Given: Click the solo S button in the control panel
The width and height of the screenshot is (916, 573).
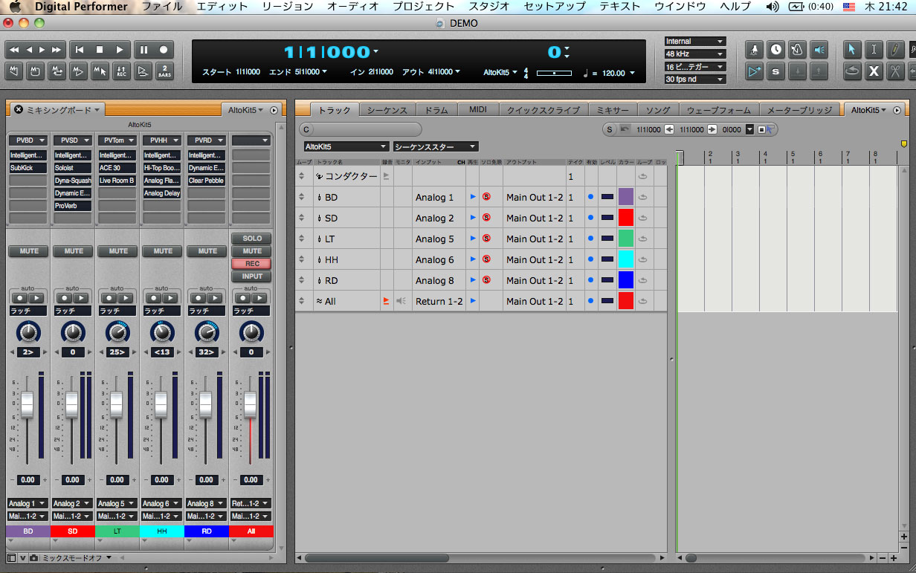Looking at the screenshot, I should pyautogui.click(x=776, y=71).
